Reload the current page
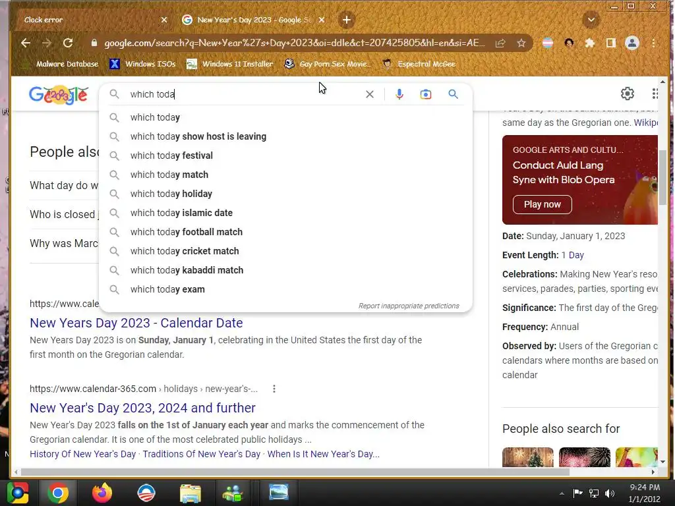Screen dimensions: 675x506 pyautogui.click(x=68, y=43)
